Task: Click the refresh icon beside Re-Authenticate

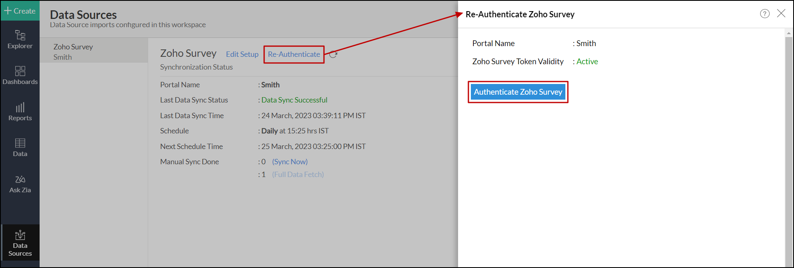Action: coord(333,54)
